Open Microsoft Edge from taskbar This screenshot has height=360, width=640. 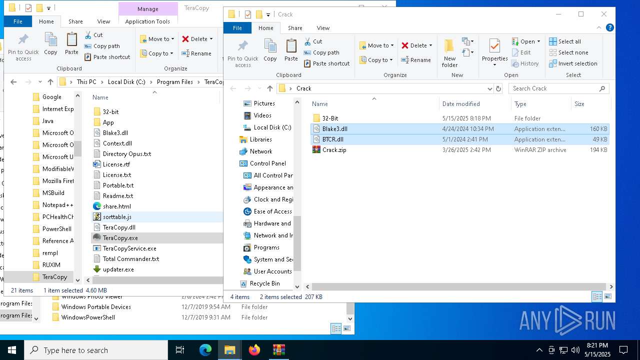click(205, 350)
